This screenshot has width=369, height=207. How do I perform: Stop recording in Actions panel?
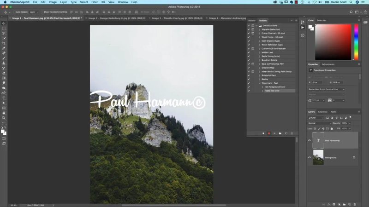click(263, 133)
